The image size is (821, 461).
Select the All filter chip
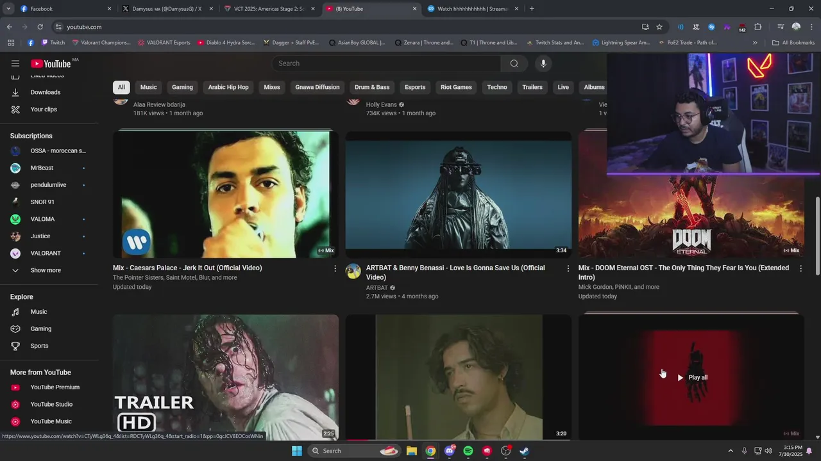[x=121, y=87]
